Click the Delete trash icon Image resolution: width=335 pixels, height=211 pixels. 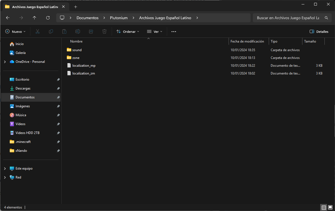tap(104, 32)
